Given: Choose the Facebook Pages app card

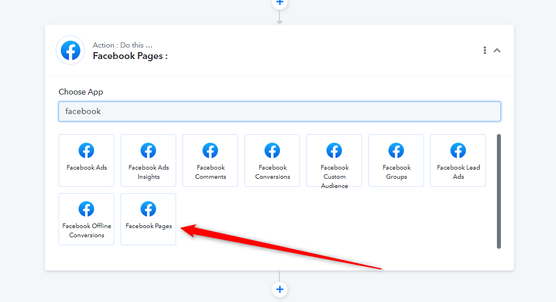Looking at the screenshot, I should point(148,219).
